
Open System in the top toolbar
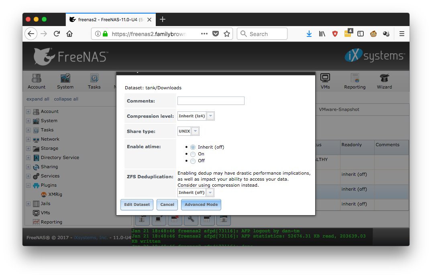65,81
